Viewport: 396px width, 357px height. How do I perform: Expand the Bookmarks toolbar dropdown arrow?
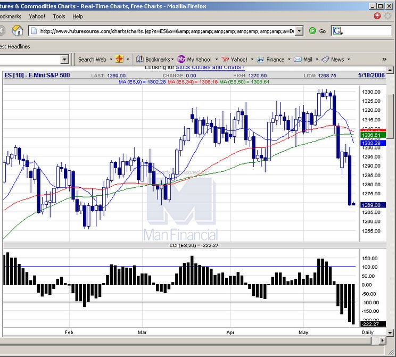[x=172, y=60]
